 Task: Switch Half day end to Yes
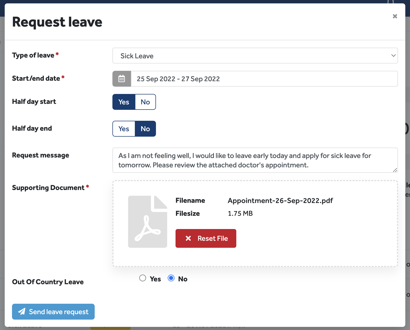124,129
